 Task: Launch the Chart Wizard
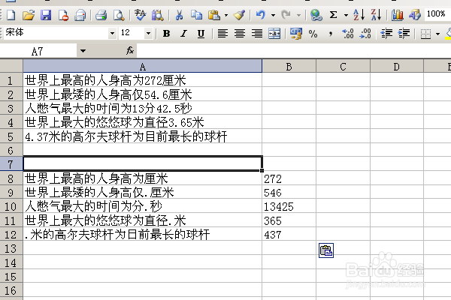coord(397,15)
